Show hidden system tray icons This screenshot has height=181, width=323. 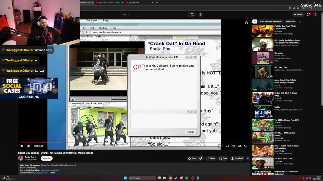(x=299, y=178)
